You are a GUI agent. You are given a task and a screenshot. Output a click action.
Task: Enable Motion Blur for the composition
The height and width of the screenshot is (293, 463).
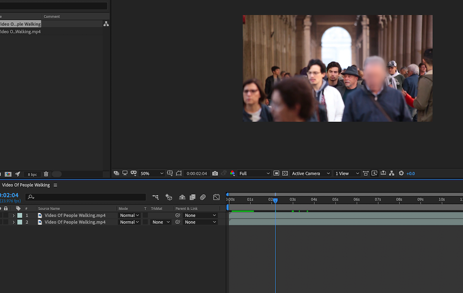pyautogui.click(x=203, y=197)
